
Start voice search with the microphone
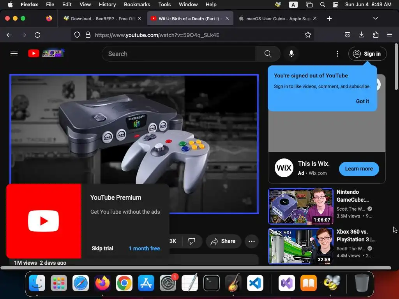[x=291, y=54]
